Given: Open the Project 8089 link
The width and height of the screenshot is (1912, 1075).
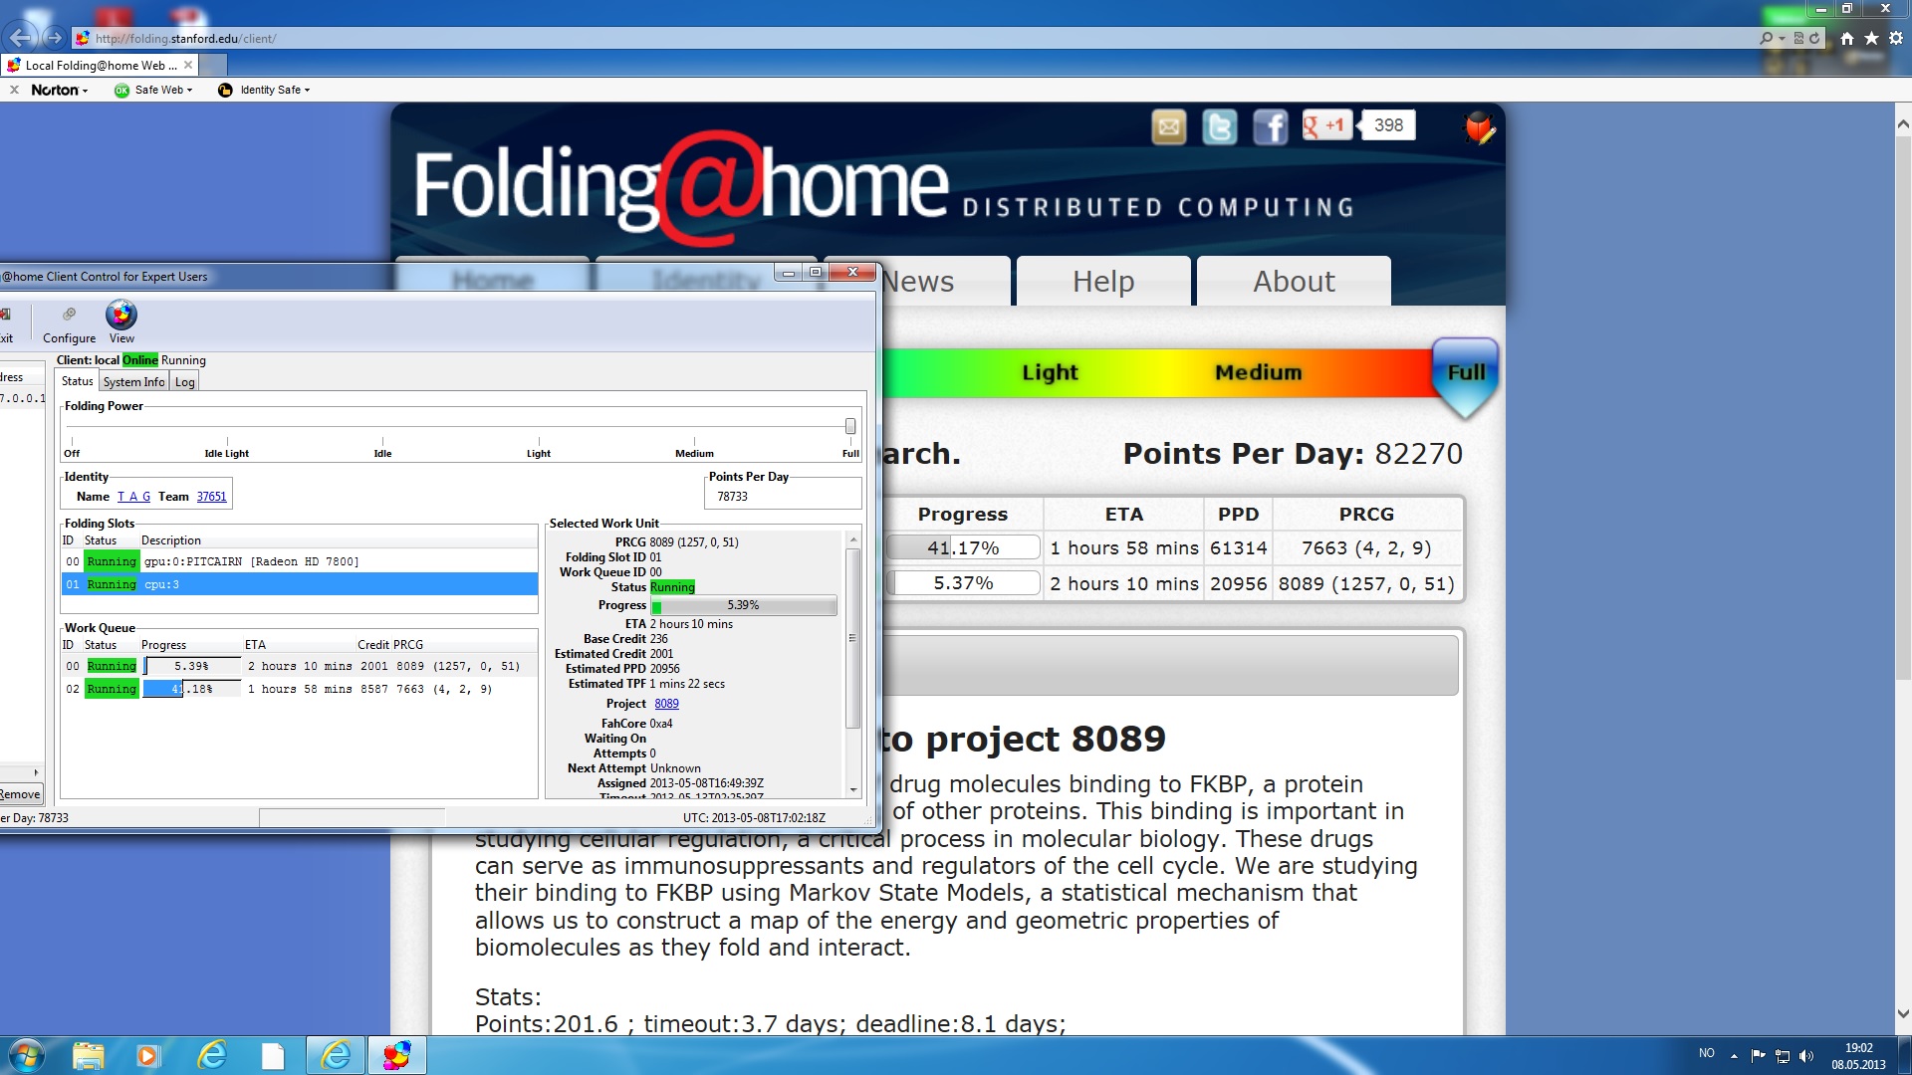Looking at the screenshot, I should (x=666, y=704).
